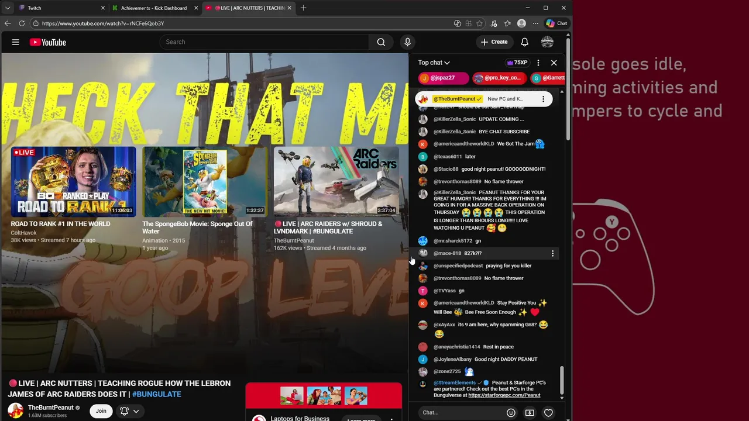Click into the Chat message field

pos(462,413)
